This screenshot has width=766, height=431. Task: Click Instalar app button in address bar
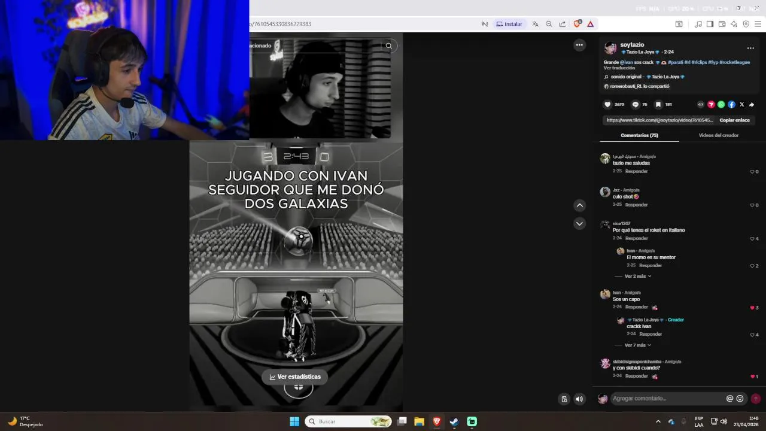tap(509, 24)
